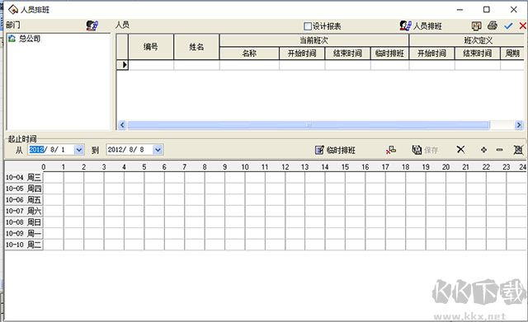Click the 编号 column header
This screenshot has width=528, height=322.
tap(151, 47)
